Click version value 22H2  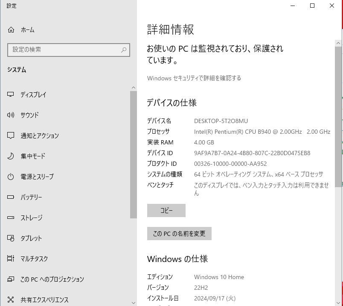201,288
